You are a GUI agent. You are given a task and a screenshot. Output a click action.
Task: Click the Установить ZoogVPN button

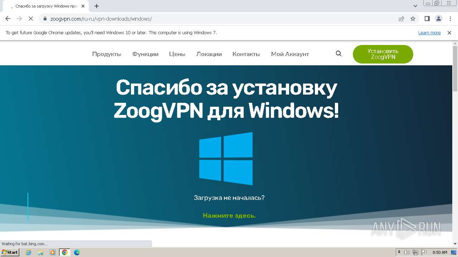click(x=383, y=54)
